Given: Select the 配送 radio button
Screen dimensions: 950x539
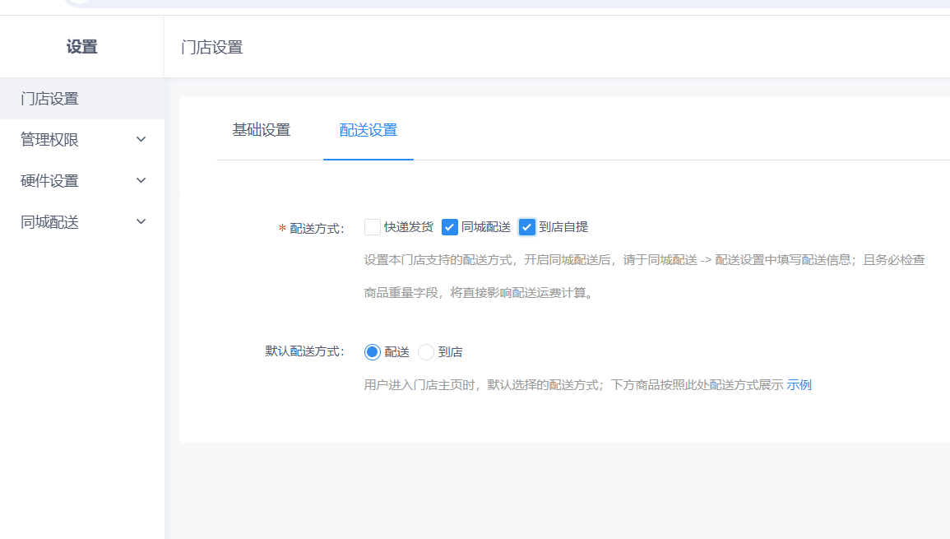Looking at the screenshot, I should (x=373, y=352).
